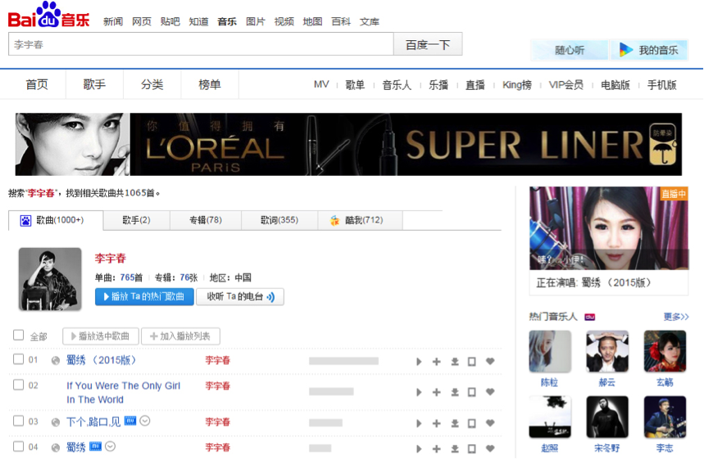Viewport: 704px width, 459px height.
Task: Switch to the 歌曲(1000+) tab
Action: coord(56,220)
